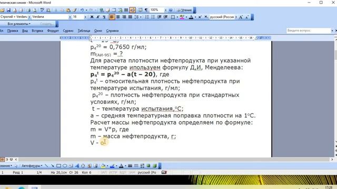The width and height of the screenshot is (337, 189).
Task: Apply the yellow-pink text highlight color
Action: [182, 17]
